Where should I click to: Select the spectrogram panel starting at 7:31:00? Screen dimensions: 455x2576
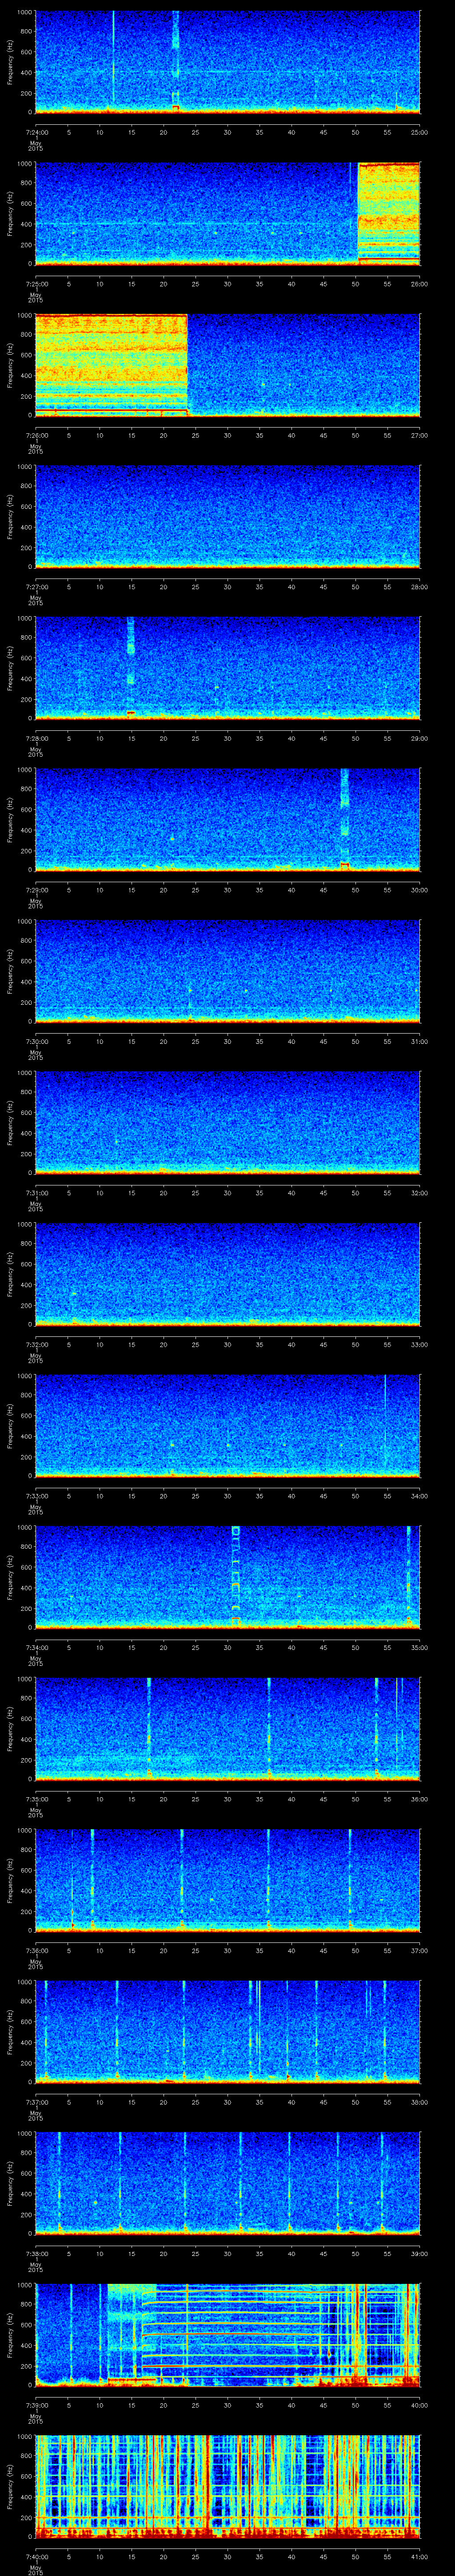click(x=227, y=1122)
